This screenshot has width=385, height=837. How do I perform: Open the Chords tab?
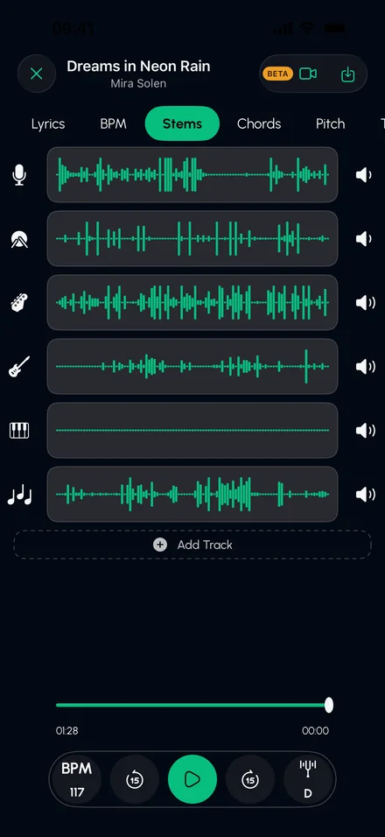[259, 123]
